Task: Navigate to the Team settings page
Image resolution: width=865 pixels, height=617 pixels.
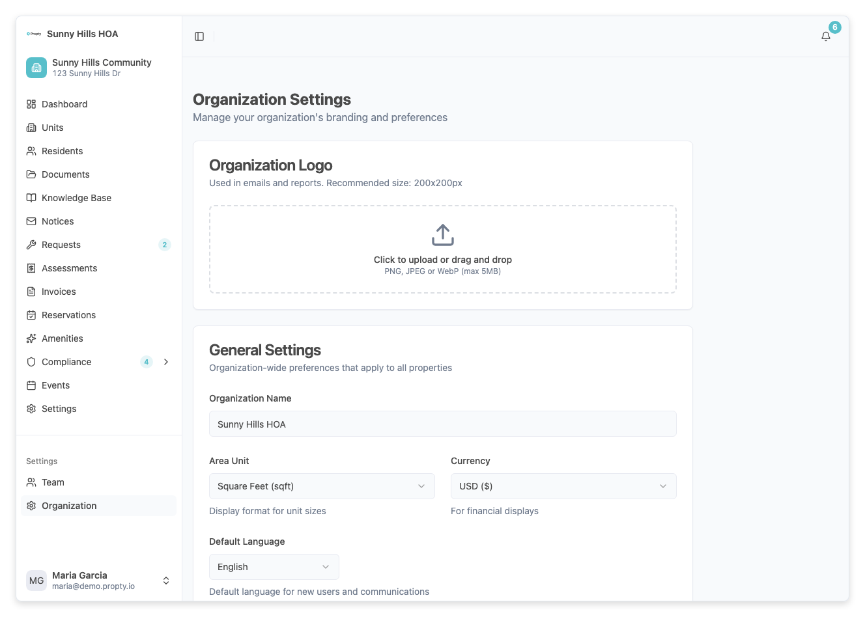Action: tap(54, 482)
